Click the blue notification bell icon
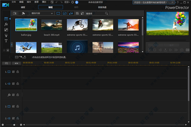The width and height of the screenshot is (191, 127). pos(77,2)
